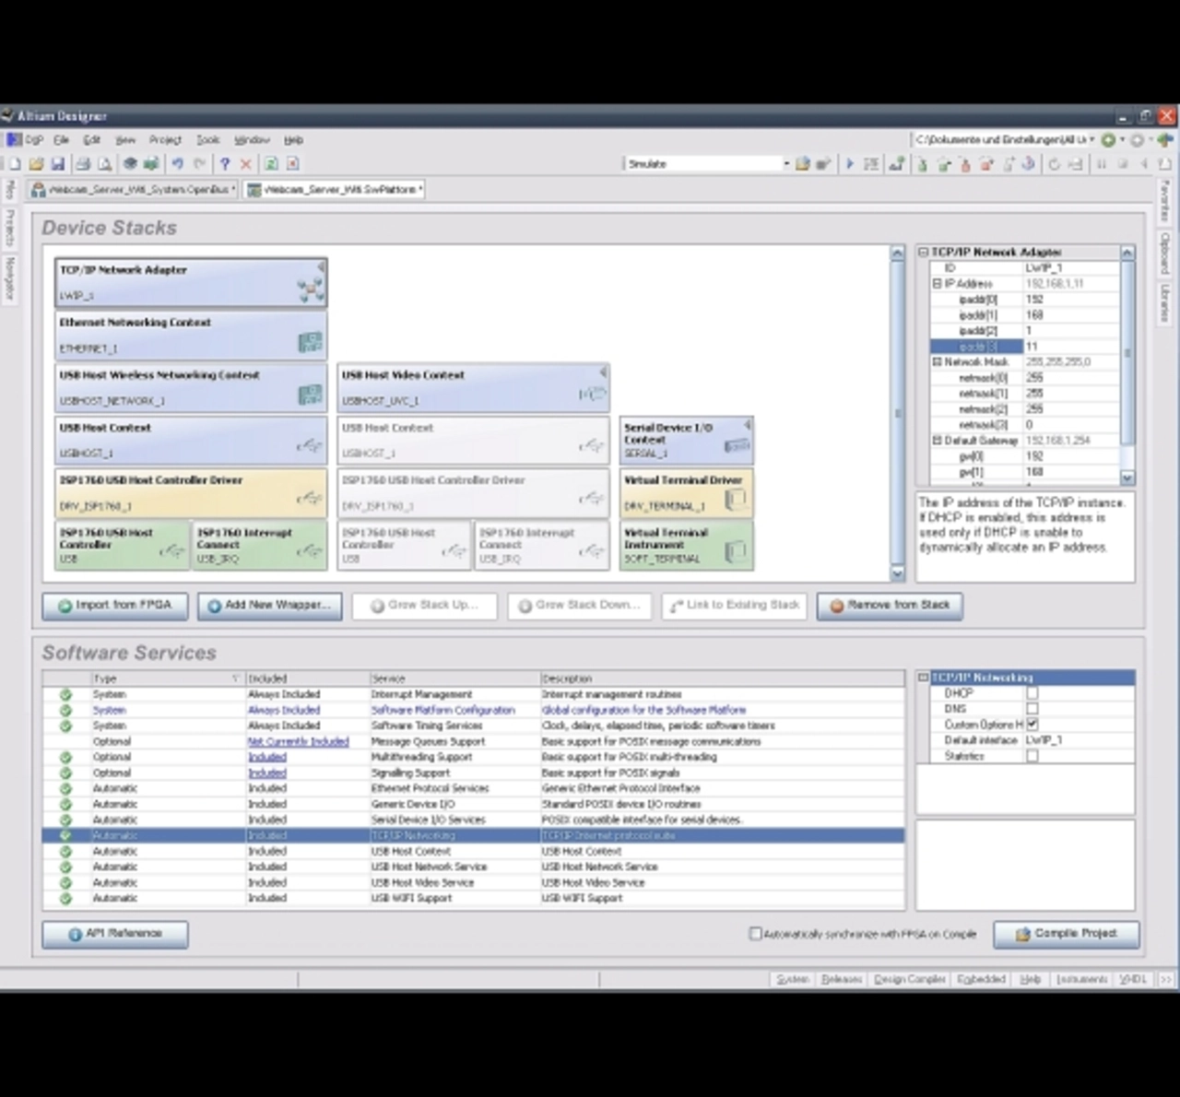Enable the DNS checkbox
This screenshot has height=1097, width=1180.
coord(1032,709)
